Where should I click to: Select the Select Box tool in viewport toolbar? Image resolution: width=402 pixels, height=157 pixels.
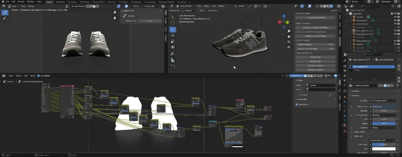(x=173, y=17)
